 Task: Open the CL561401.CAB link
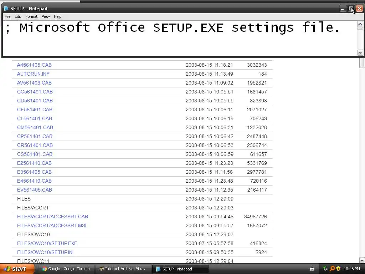[x=35, y=118]
